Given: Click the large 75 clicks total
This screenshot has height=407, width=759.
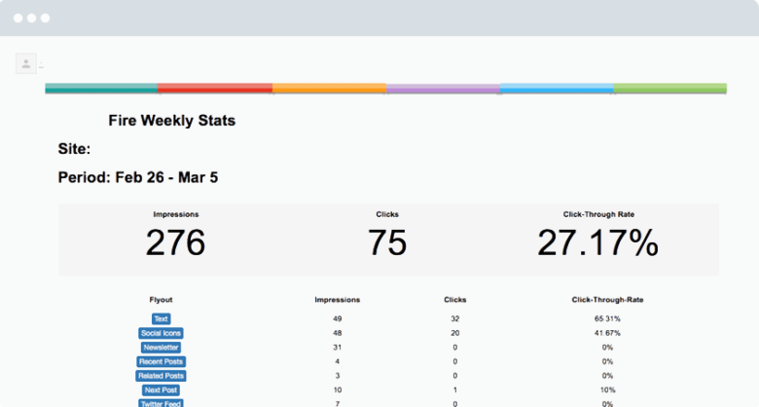Looking at the screenshot, I should tap(387, 243).
